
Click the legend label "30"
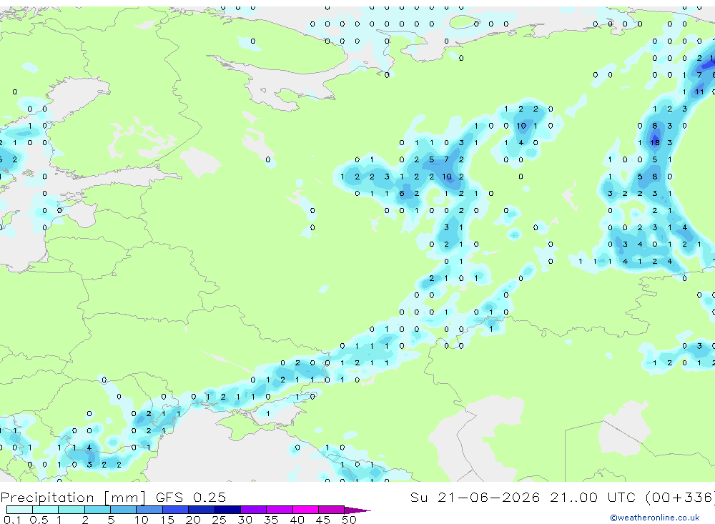click(245, 520)
